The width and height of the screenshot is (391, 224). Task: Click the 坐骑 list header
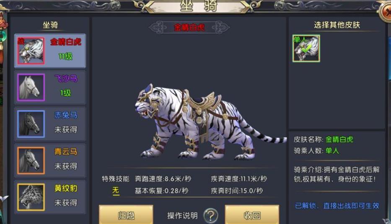point(50,25)
